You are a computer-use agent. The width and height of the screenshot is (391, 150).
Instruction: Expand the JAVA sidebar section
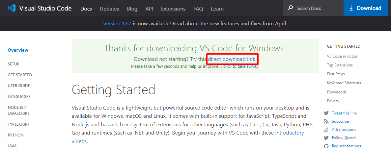click(12, 146)
